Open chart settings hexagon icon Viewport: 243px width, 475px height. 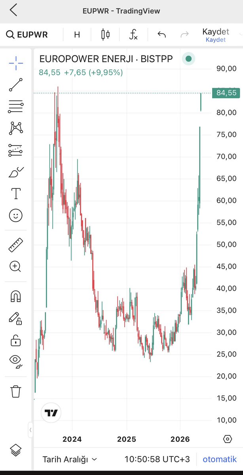tap(227, 439)
